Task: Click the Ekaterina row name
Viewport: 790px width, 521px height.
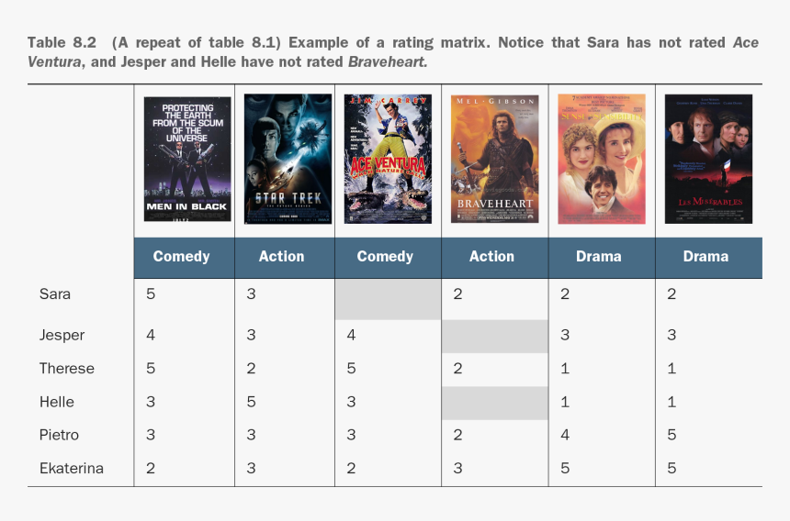Action: (71, 469)
